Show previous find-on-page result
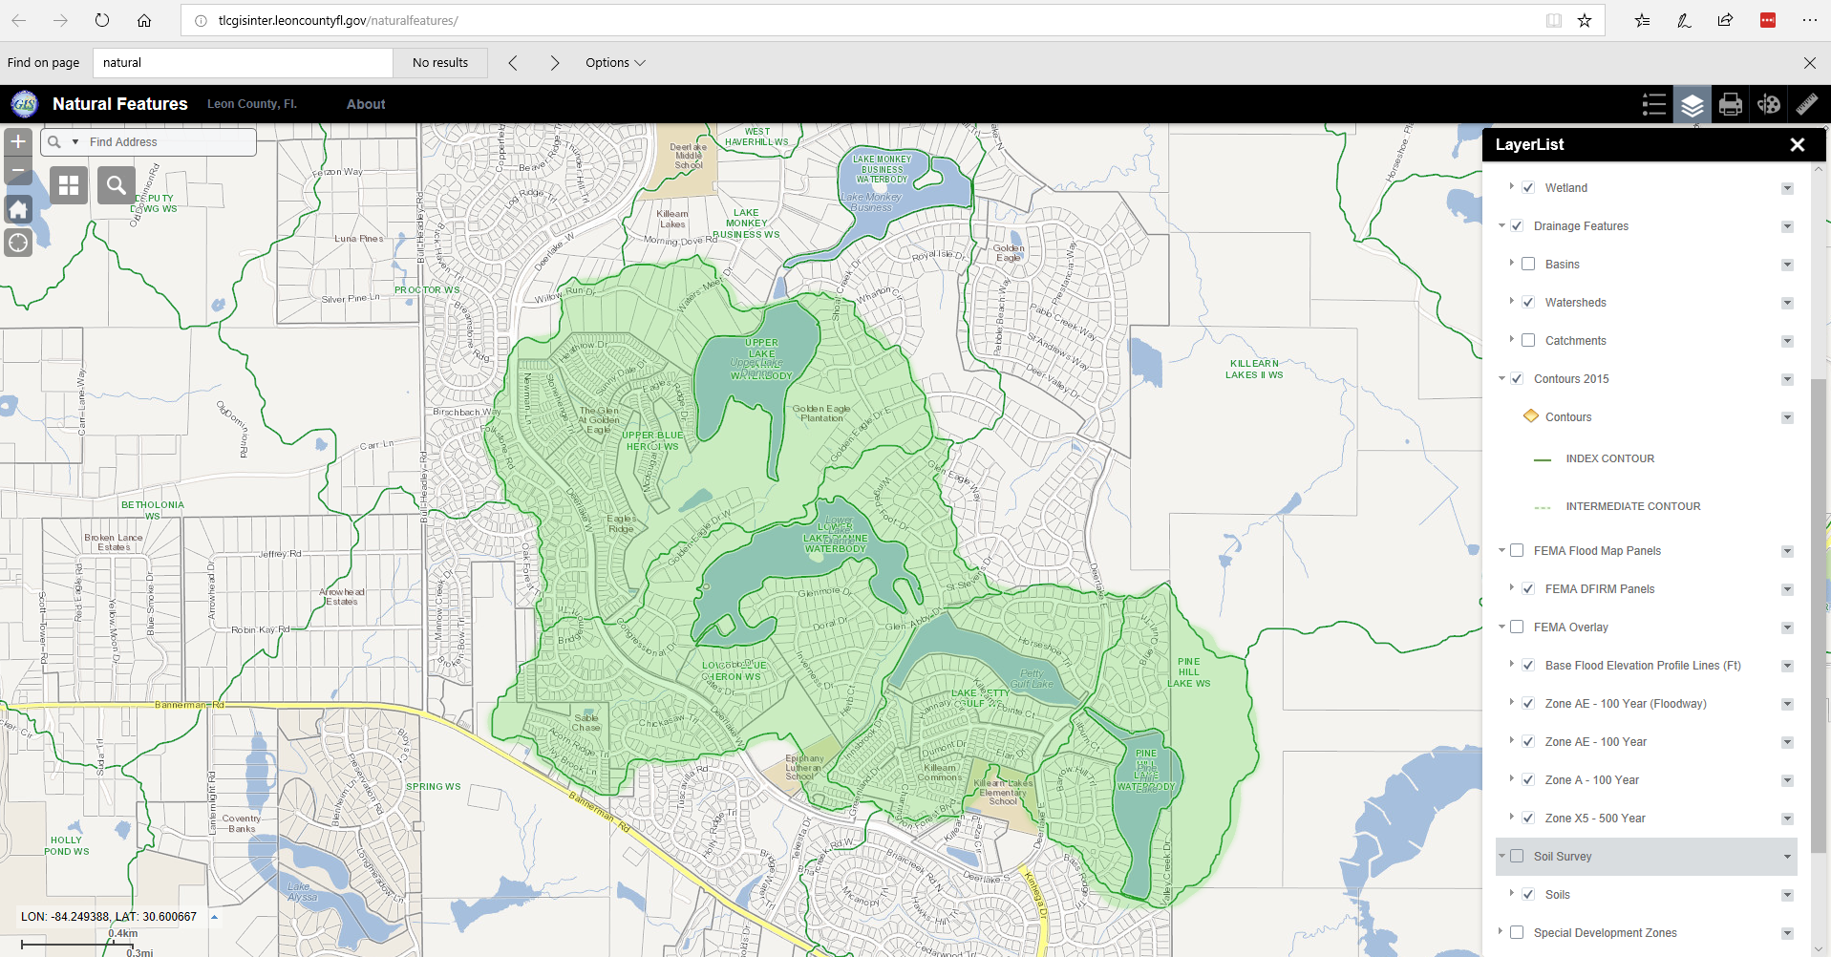The width and height of the screenshot is (1831, 957). tap(513, 63)
